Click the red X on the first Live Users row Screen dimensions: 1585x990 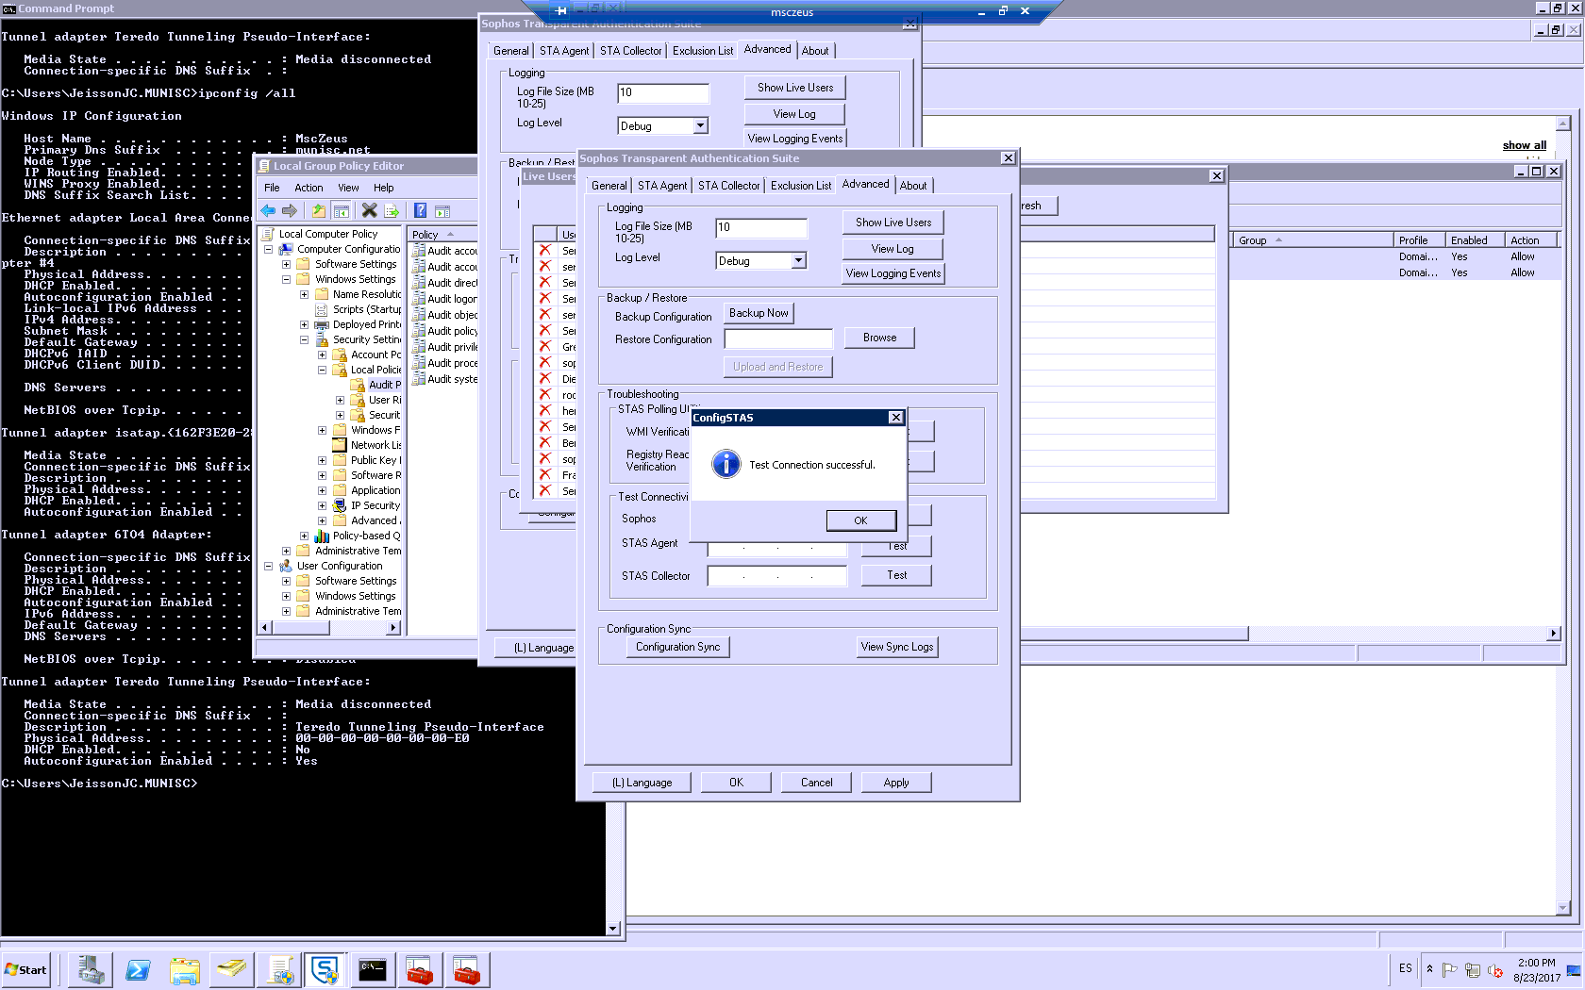click(544, 250)
